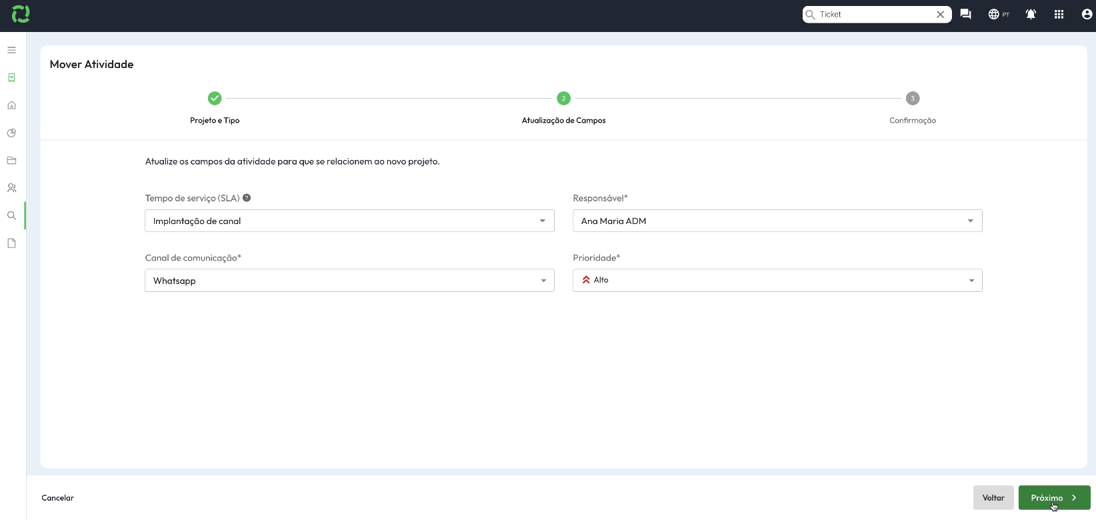Go to the home sidebar icon
The width and height of the screenshot is (1096, 520).
tap(11, 105)
